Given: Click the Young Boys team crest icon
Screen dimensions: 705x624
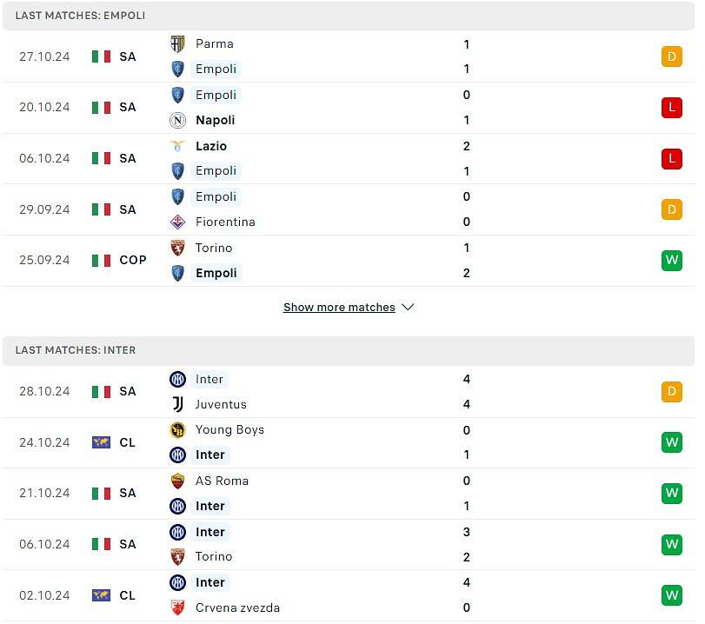Looking at the screenshot, I should [x=177, y=429].
